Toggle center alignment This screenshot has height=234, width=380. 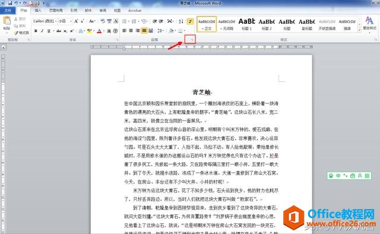pos(131,30)
